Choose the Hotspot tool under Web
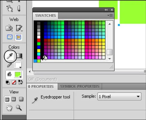The image size is (146, 120). (9, 28)
